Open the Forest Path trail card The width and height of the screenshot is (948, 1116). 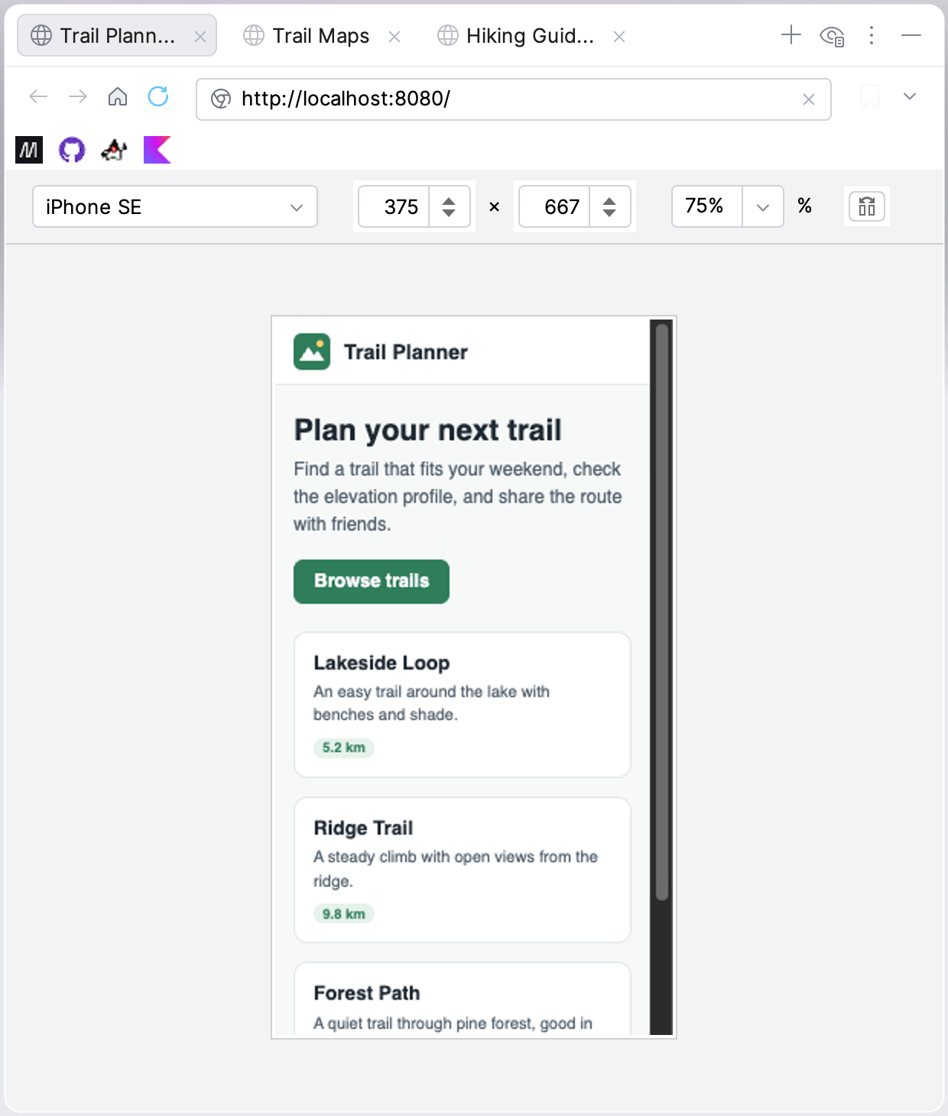click(x=463, y=998)
